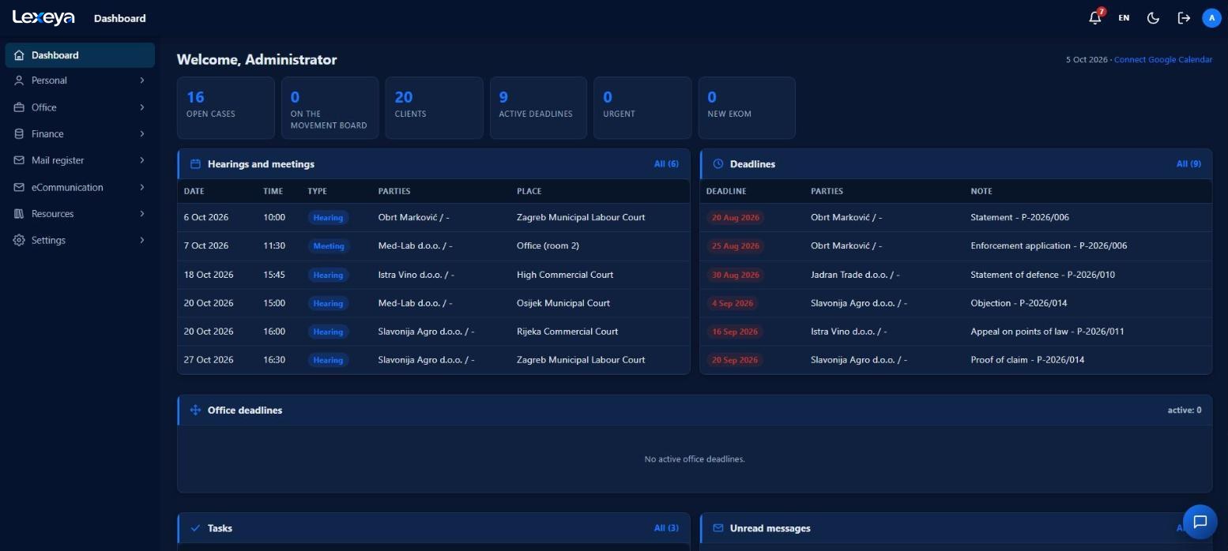Select Mail register in the sidebar
This screenshot has height=551, width=1228.
[80, 160]
